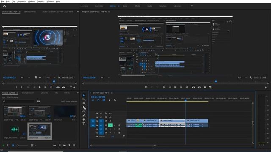Select the Pen tool

84,115
